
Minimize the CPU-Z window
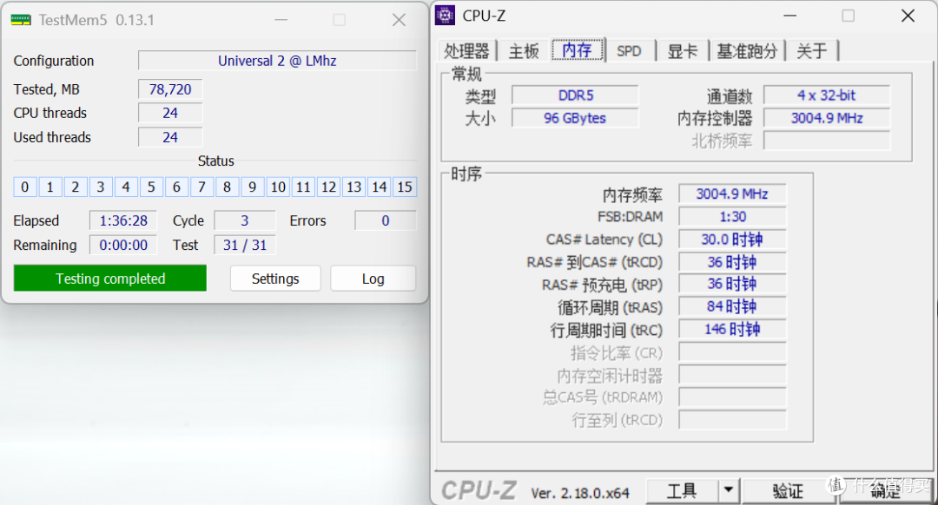coord(790,16)
